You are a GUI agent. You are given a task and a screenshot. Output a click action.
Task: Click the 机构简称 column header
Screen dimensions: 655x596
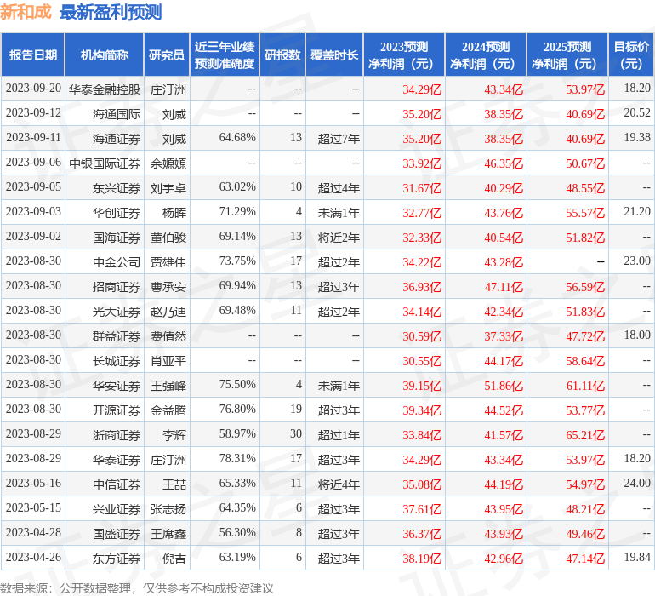coord(105,54)
